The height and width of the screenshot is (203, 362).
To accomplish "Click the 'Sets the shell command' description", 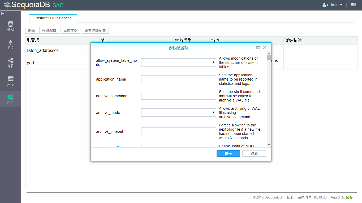I will (239, 96).
